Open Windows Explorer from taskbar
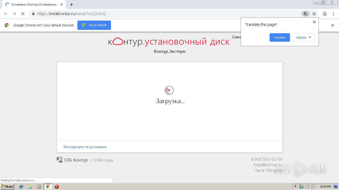 click(30, 187)
